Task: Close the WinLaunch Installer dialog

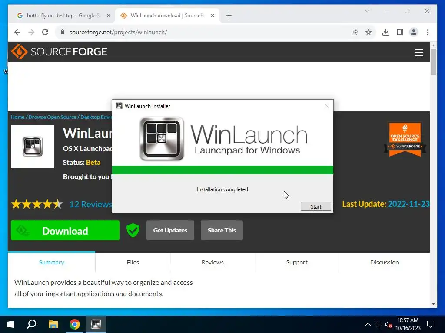Action: tap(327, 106)
